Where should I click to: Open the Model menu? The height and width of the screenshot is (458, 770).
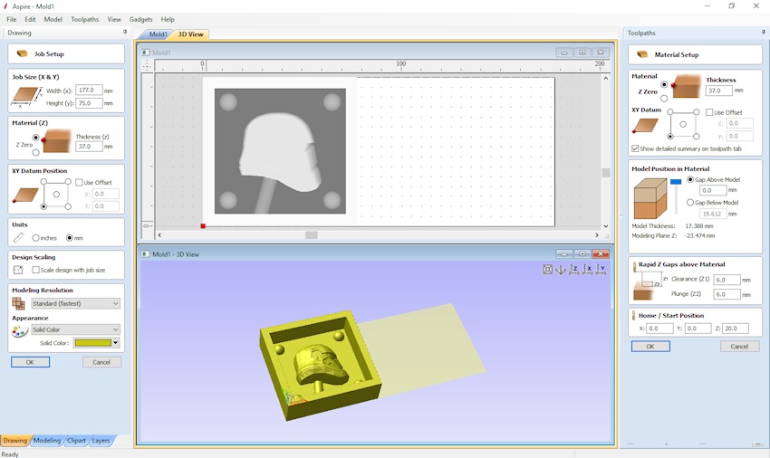point(53,19)
